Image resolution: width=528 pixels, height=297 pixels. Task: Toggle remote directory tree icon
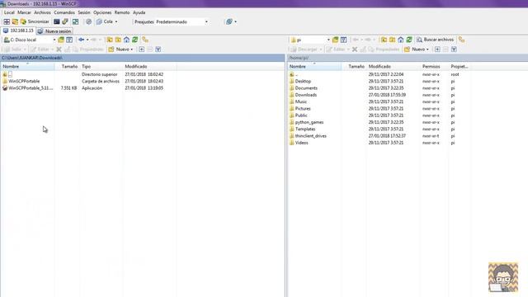pos(462,40)
